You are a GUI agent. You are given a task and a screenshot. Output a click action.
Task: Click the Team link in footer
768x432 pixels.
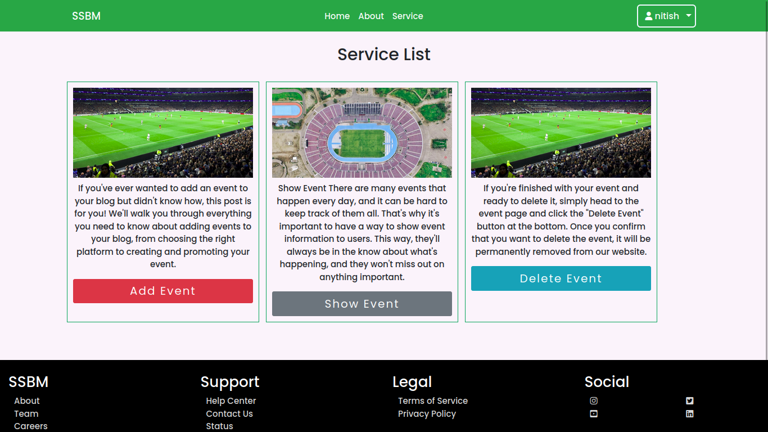(x=26, y=414)
